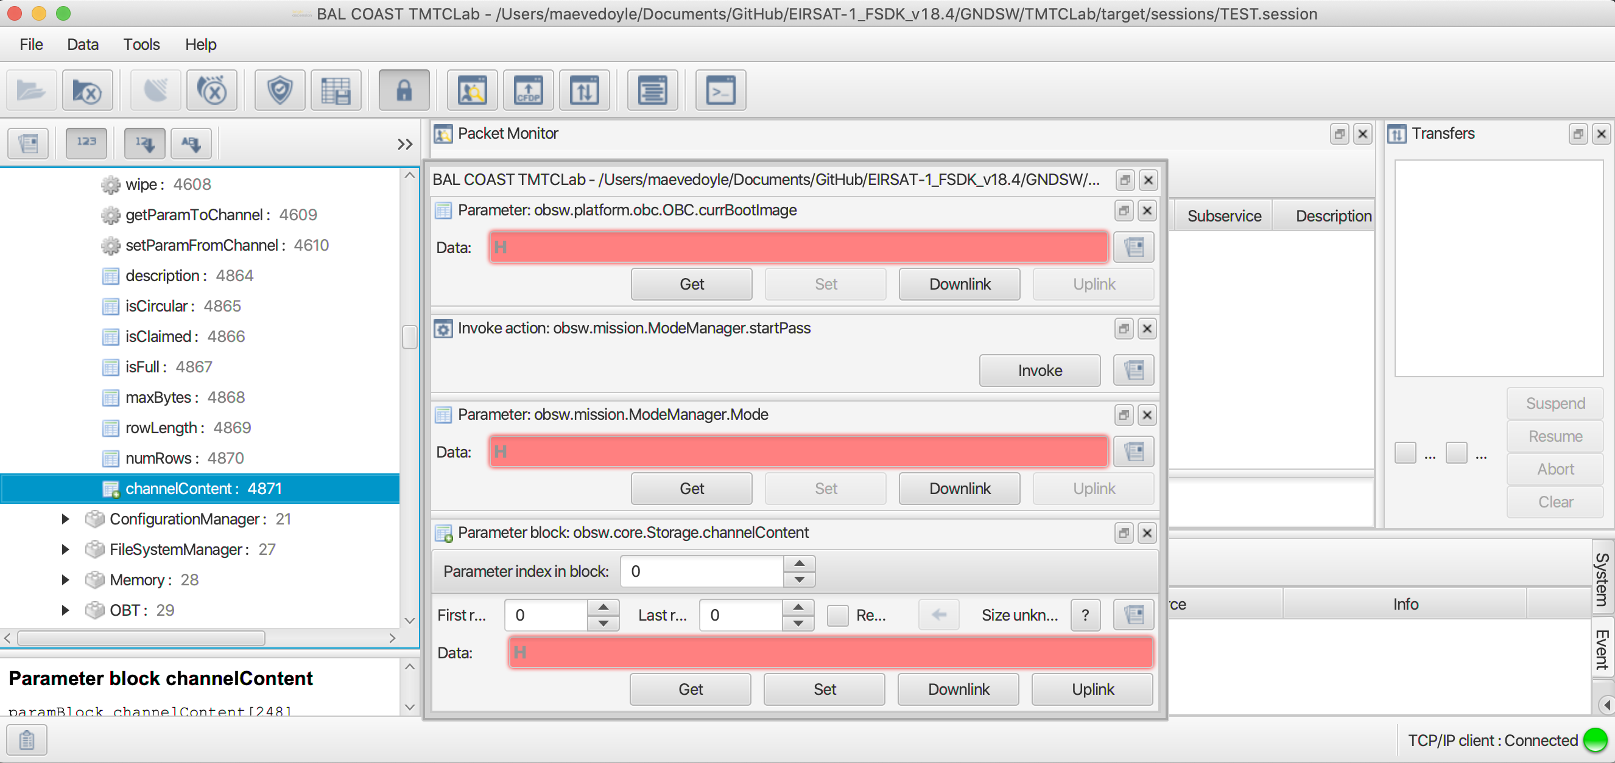This screenshot has height=763, width=1615.
Task: Uplink the channelContent parameter block
Action: click(1092, 689)
